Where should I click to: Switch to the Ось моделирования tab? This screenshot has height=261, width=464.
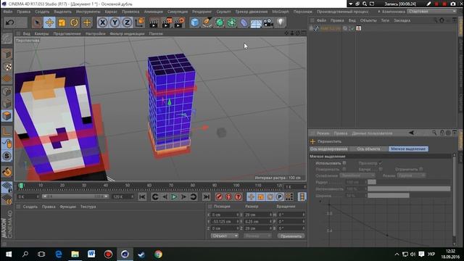[x=328, y=149]
